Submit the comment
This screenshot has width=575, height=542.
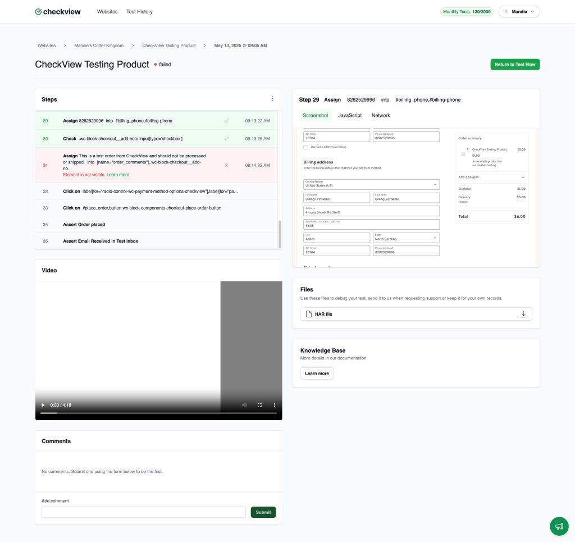[263, 512]
